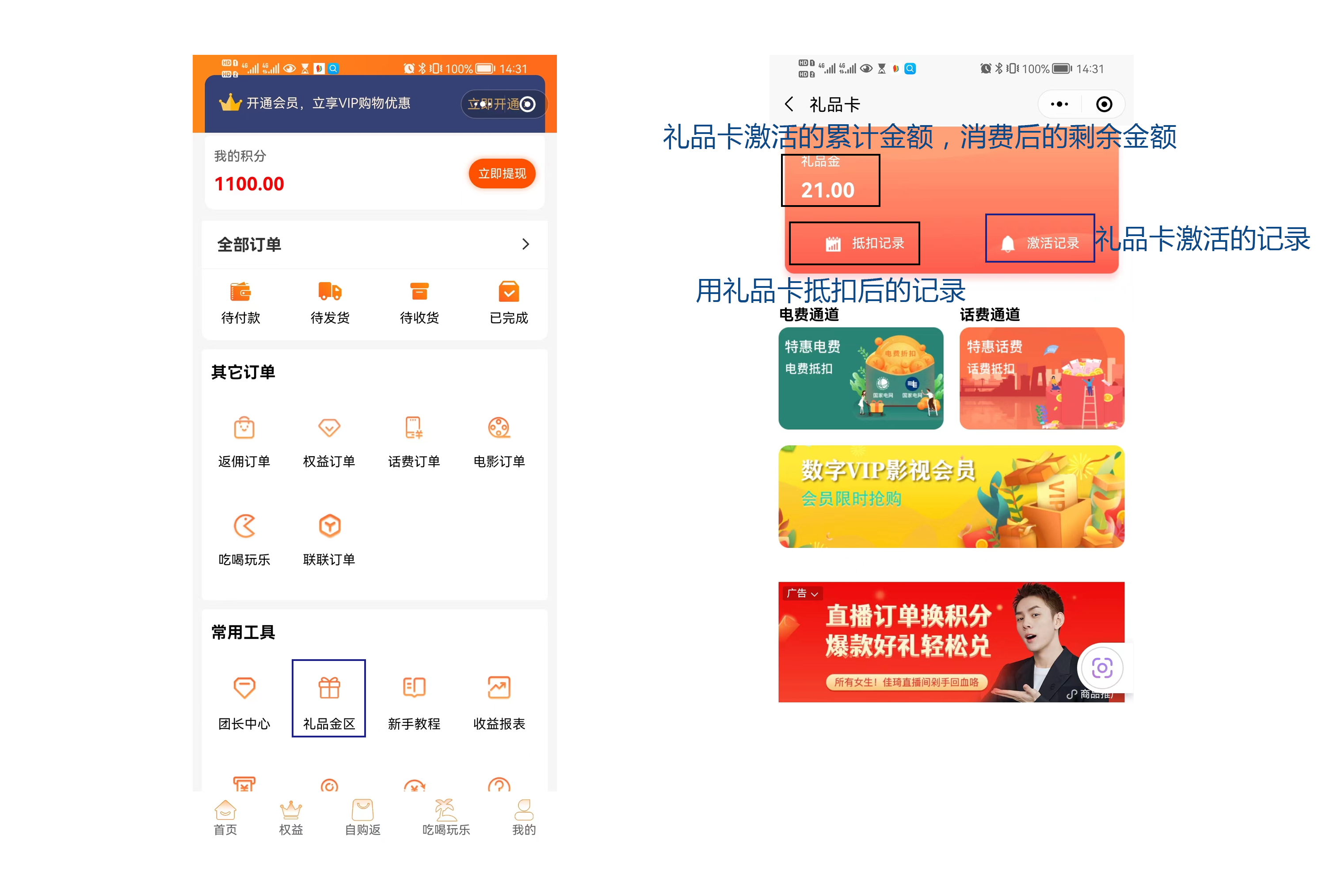Go back from 礼品卡 page
Screen dimensions: 1326x886
pos(789,104)
